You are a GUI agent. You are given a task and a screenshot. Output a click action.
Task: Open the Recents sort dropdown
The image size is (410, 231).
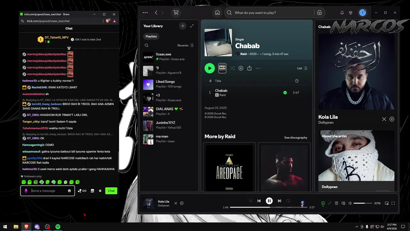tap(185, 45)
